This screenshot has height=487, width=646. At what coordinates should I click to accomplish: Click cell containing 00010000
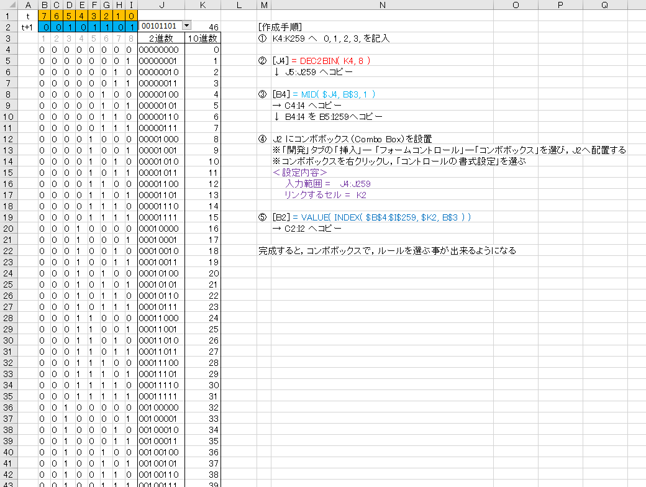pos(161,229)
